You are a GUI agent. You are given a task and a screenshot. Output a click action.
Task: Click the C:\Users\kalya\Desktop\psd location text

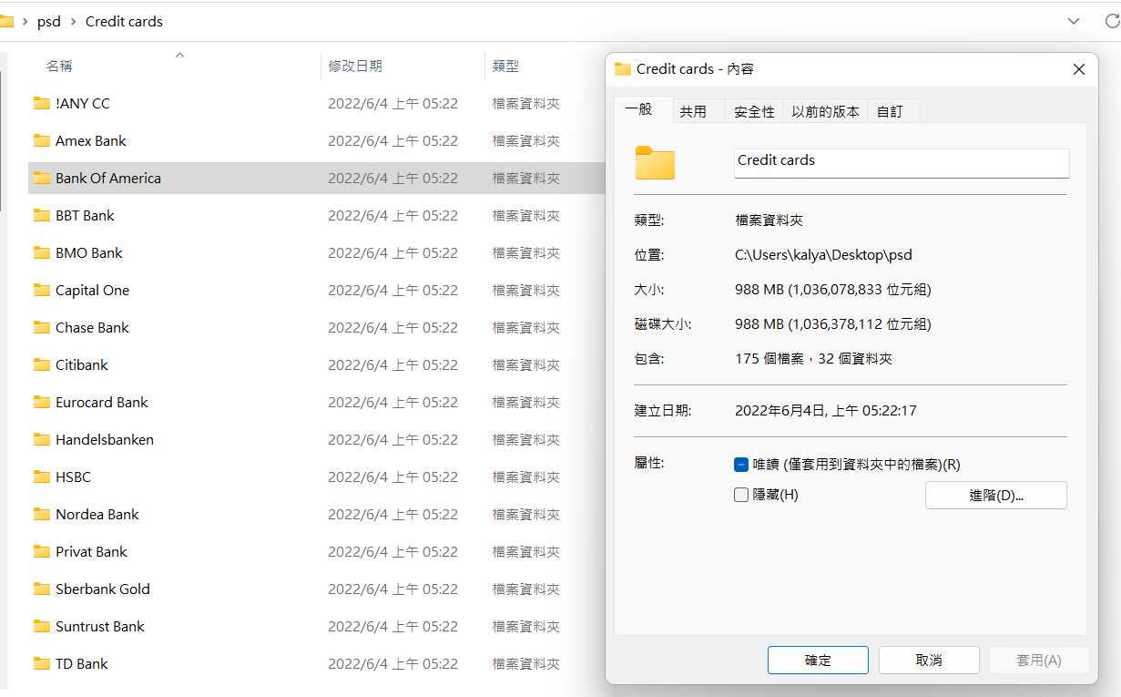pos(823,255)
